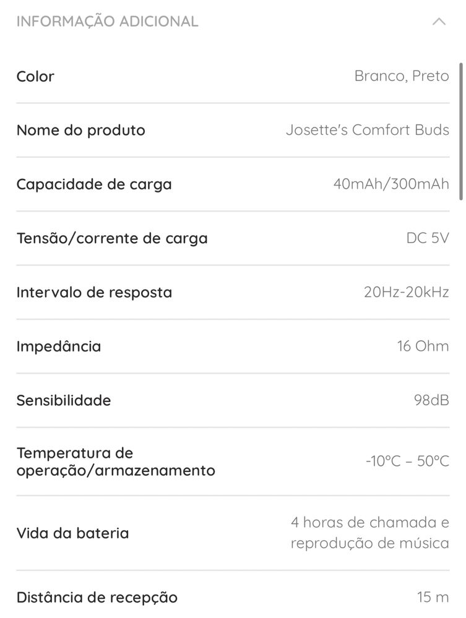
Task: Click the DC 5V value
Action: pyautogui.click(x=428, y=238)
